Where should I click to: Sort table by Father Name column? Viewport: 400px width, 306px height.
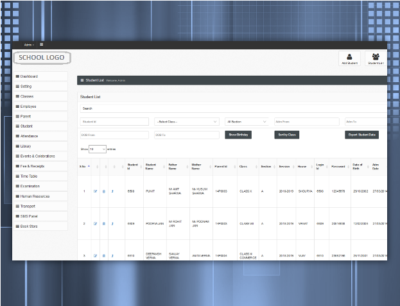pos(178,167)
